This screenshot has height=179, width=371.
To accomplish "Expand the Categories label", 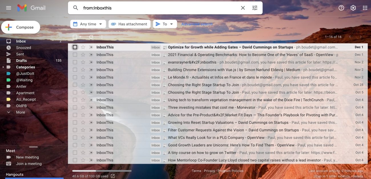I will point(3,67).
